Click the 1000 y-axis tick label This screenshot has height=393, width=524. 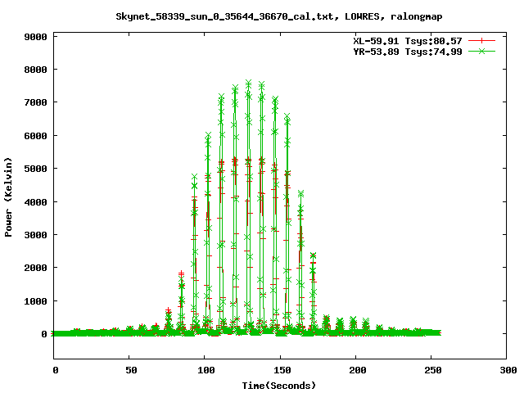tap(35, 301)
